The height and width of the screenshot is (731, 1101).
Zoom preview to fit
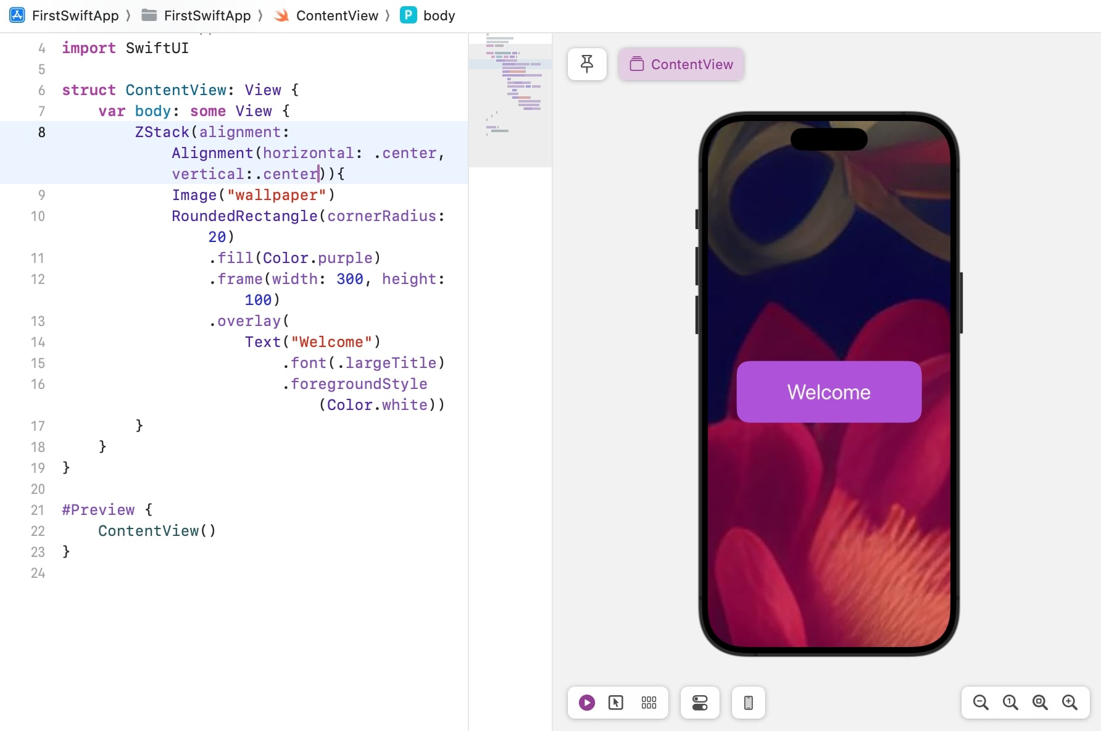1040,703
